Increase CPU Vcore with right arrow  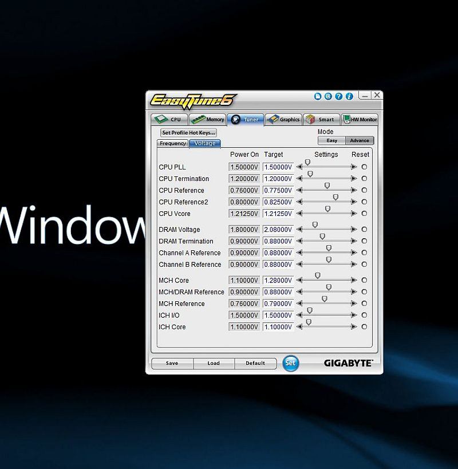354,214
